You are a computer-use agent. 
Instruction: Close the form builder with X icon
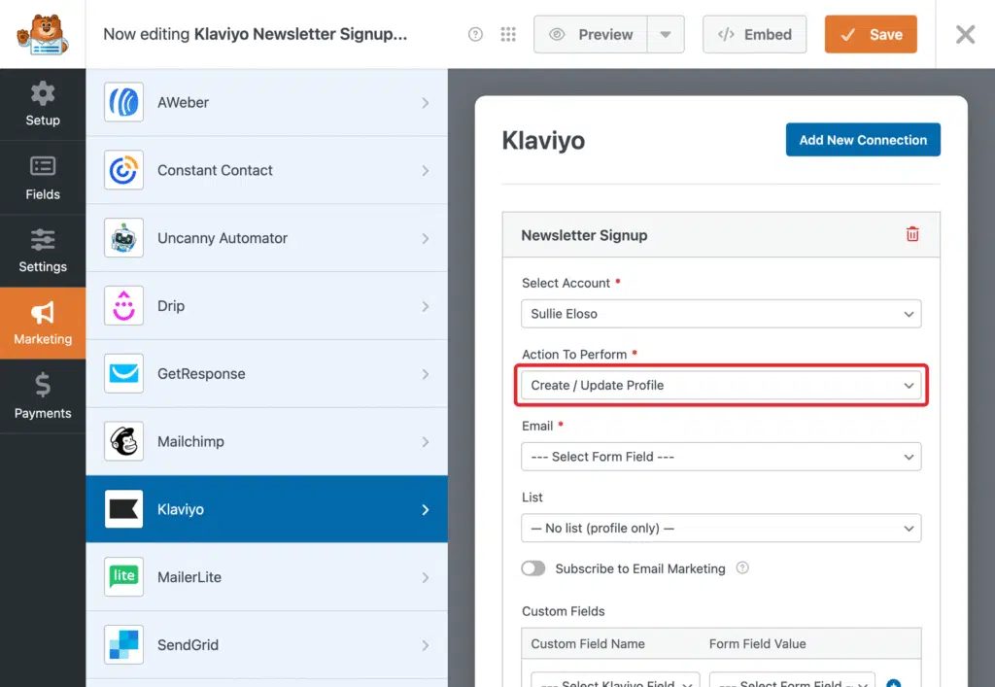(x=965, y=34)
